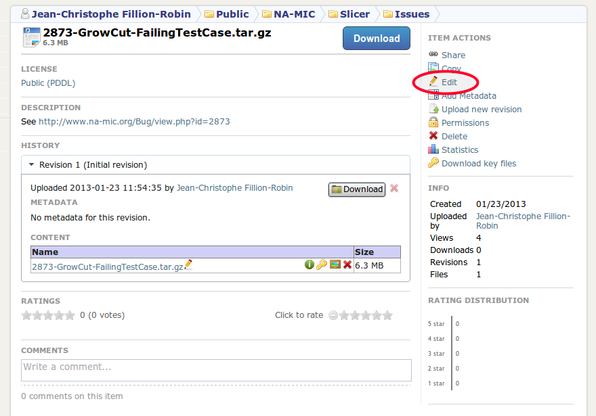This screenshot has height=416, width=596.
Task: Navigate to NA-MIC breadcrumb folder
Action: click(294, 14)
